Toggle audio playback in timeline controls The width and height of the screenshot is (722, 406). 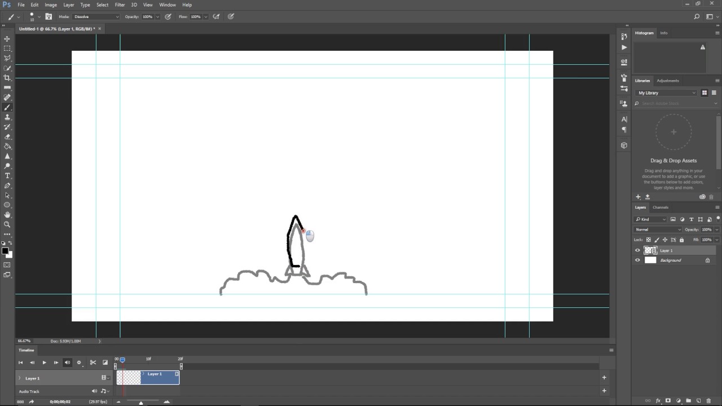pyautogui.click(x=67, y=363)
